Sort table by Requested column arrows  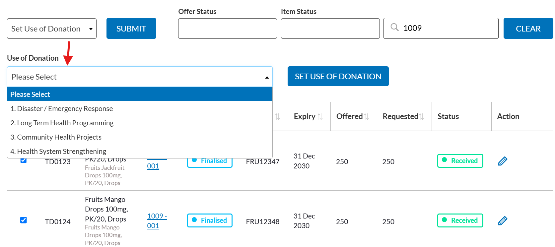tap(421, 117)
